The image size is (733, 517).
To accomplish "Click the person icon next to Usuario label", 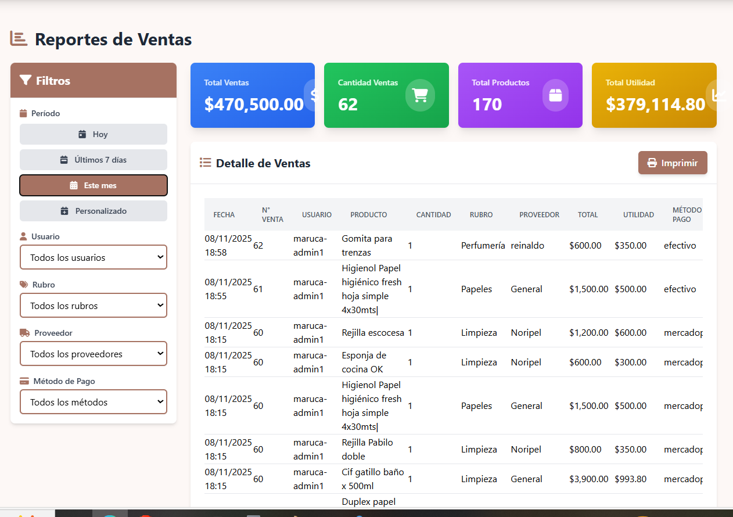I will (23, 236).
